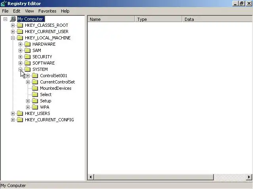Open the File menu

coord(5,11)
